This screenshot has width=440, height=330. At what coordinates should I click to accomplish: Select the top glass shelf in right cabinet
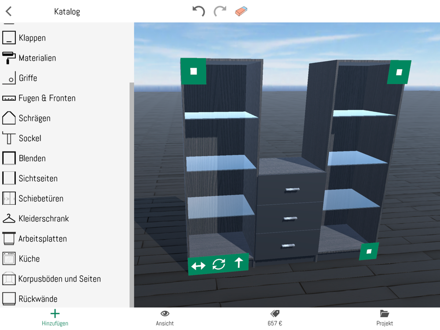(x=364, y=113)
